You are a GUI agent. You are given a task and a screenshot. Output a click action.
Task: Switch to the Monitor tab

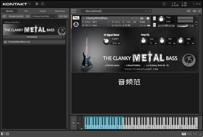43,11
